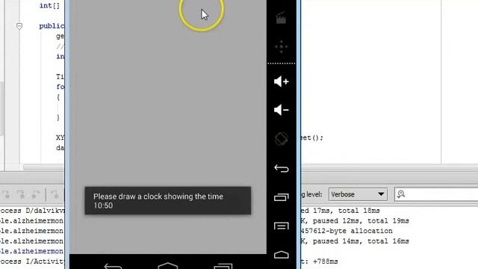
Task: Select the emulator move/pan arrows icon
Action: [281, 46]
